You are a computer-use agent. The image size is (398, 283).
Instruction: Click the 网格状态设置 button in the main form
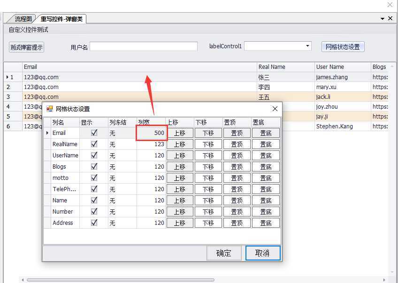pyautogui.click(x=343, y=47)
